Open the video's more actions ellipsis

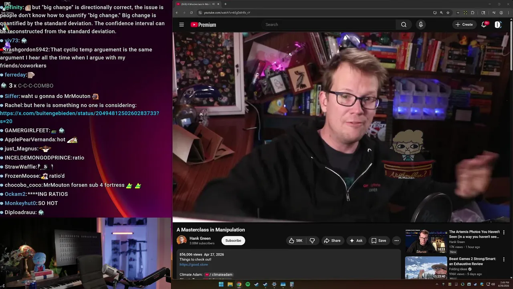[x=396, y=240]
